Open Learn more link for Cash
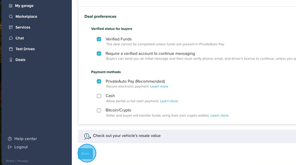This screenshot has width=296, height=165. [x=169, y=101]
